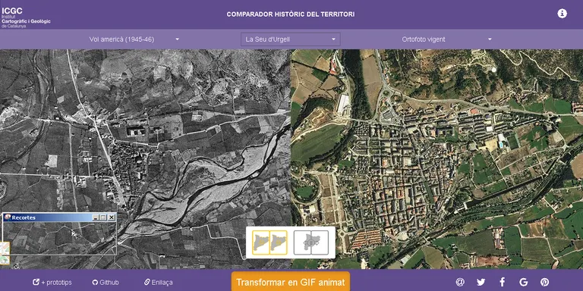Share on Google icon
Viewport: 583px width, 291px height.
click(524, 282)
